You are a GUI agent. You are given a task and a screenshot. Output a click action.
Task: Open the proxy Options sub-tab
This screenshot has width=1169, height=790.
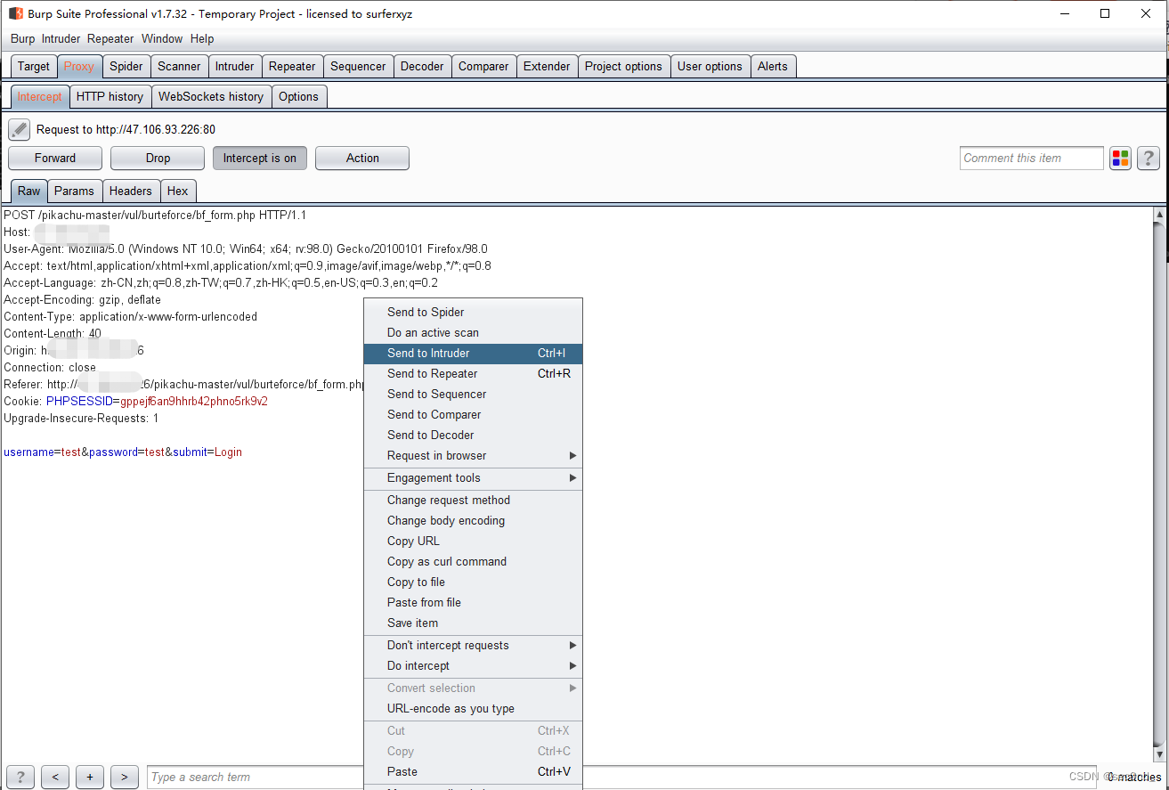[x=298, y=96]
